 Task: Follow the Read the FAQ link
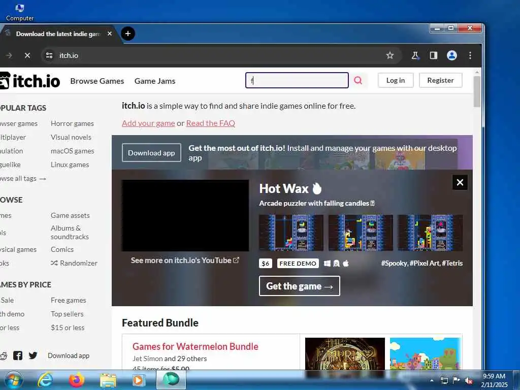tap(211, 123)
